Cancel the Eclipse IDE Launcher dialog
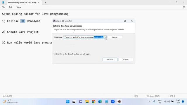187x105 pixels. click(126, 60)
